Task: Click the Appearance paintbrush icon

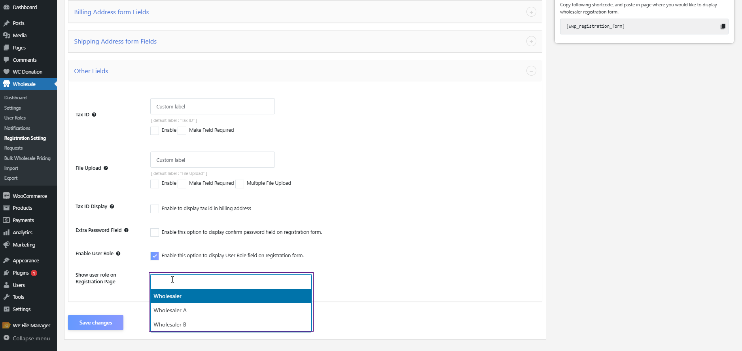Action: [6, 260]
